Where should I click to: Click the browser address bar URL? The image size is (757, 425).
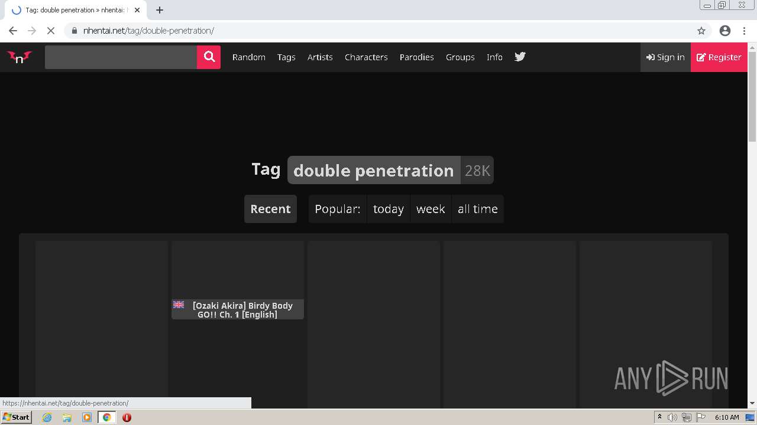(x=148, y=31)
